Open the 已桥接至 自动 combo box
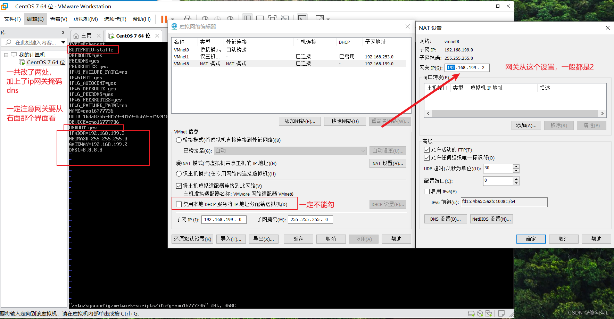 point(290,151)
